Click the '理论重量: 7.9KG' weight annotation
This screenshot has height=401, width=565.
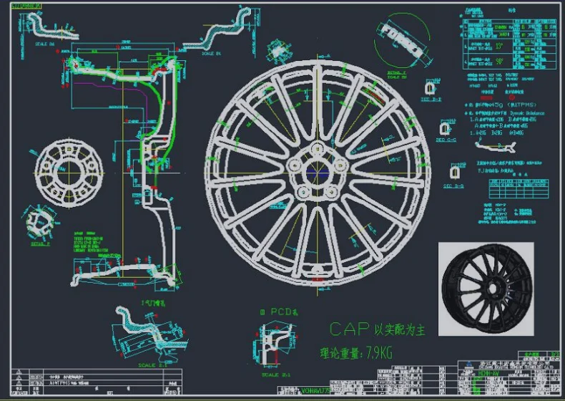coord(356,352)
